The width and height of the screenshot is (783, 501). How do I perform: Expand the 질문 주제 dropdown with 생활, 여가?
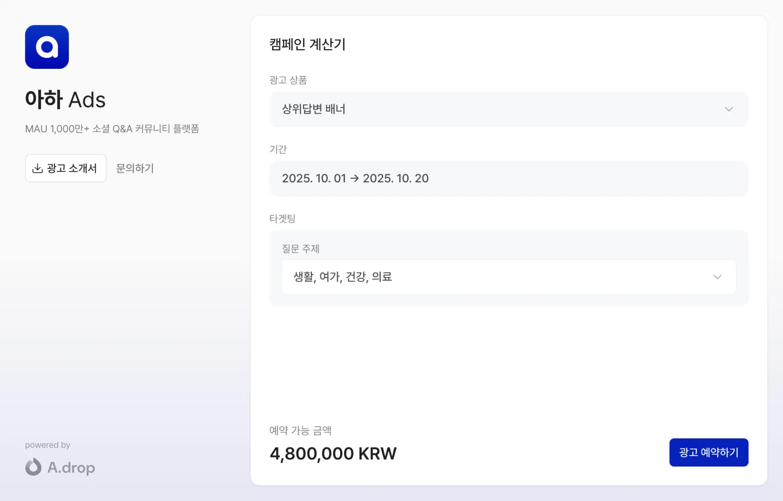click(489, 277)
